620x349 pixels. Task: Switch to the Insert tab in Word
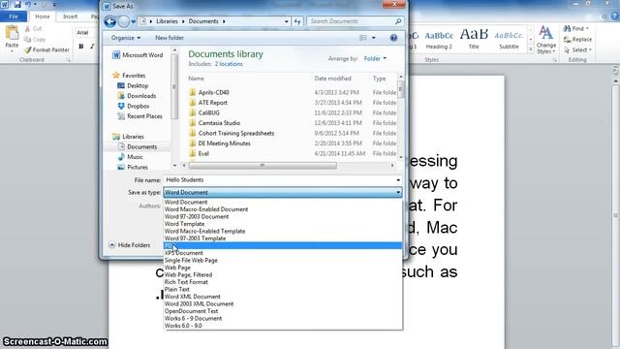(70, 16)
